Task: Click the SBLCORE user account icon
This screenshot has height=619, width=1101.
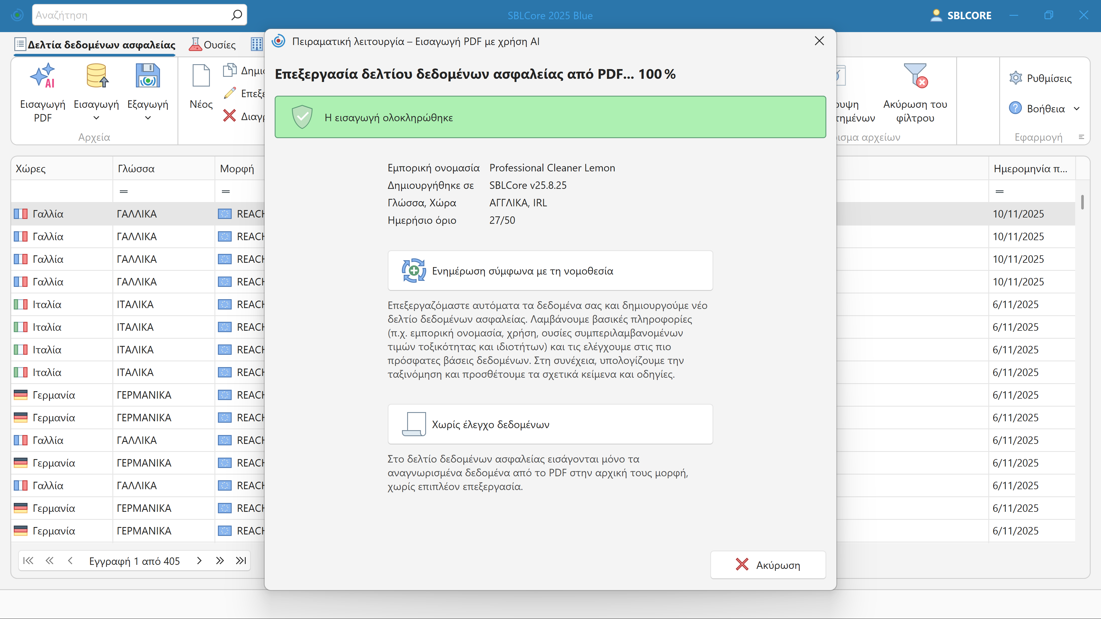Action: pos(936,15)
